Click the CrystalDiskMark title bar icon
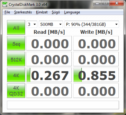Viewport: 126px width, 115px height. point(5,5)
